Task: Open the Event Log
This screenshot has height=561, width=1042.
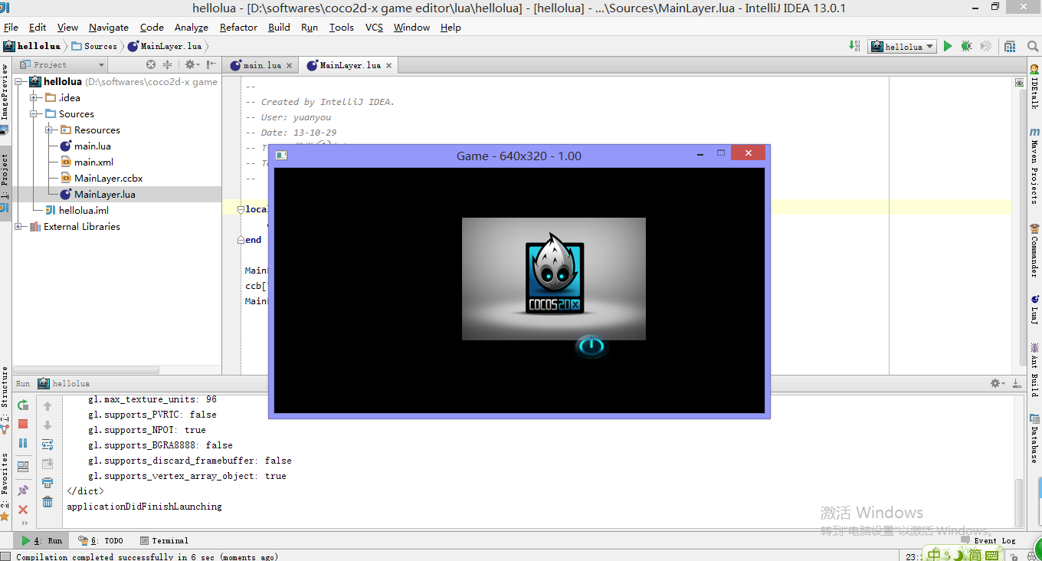Action: pyautogui.click(x=988, y=540)
